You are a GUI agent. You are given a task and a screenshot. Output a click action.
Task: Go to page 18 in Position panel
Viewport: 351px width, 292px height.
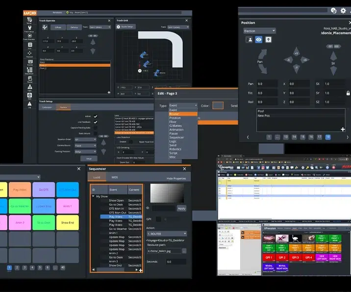(328, 137)
